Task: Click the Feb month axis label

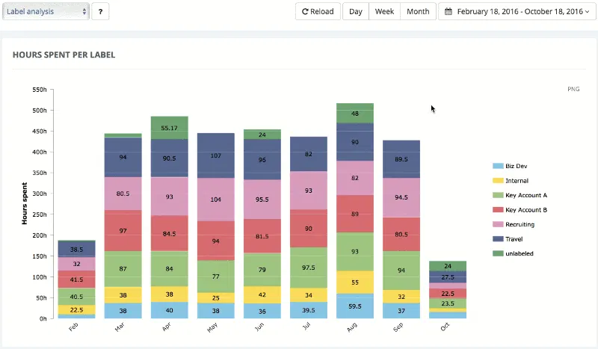Action: pos(73,327)
